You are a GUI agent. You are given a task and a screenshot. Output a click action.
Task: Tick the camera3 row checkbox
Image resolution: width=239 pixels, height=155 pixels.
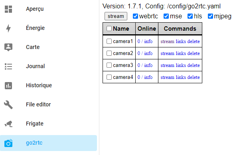coord(109,65)
